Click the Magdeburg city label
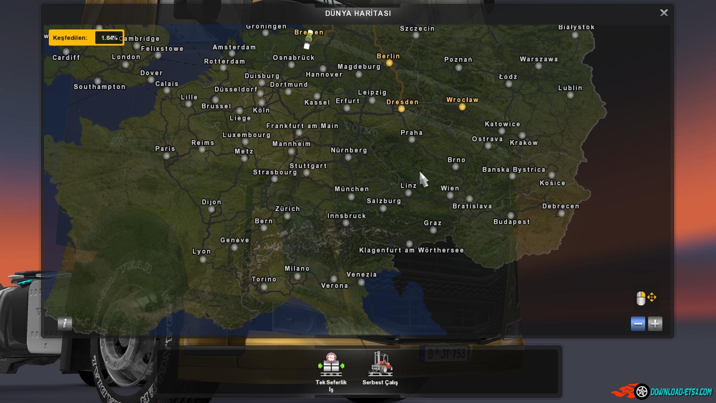Viewport: 716px width, 403px height. tap(359, 67)
